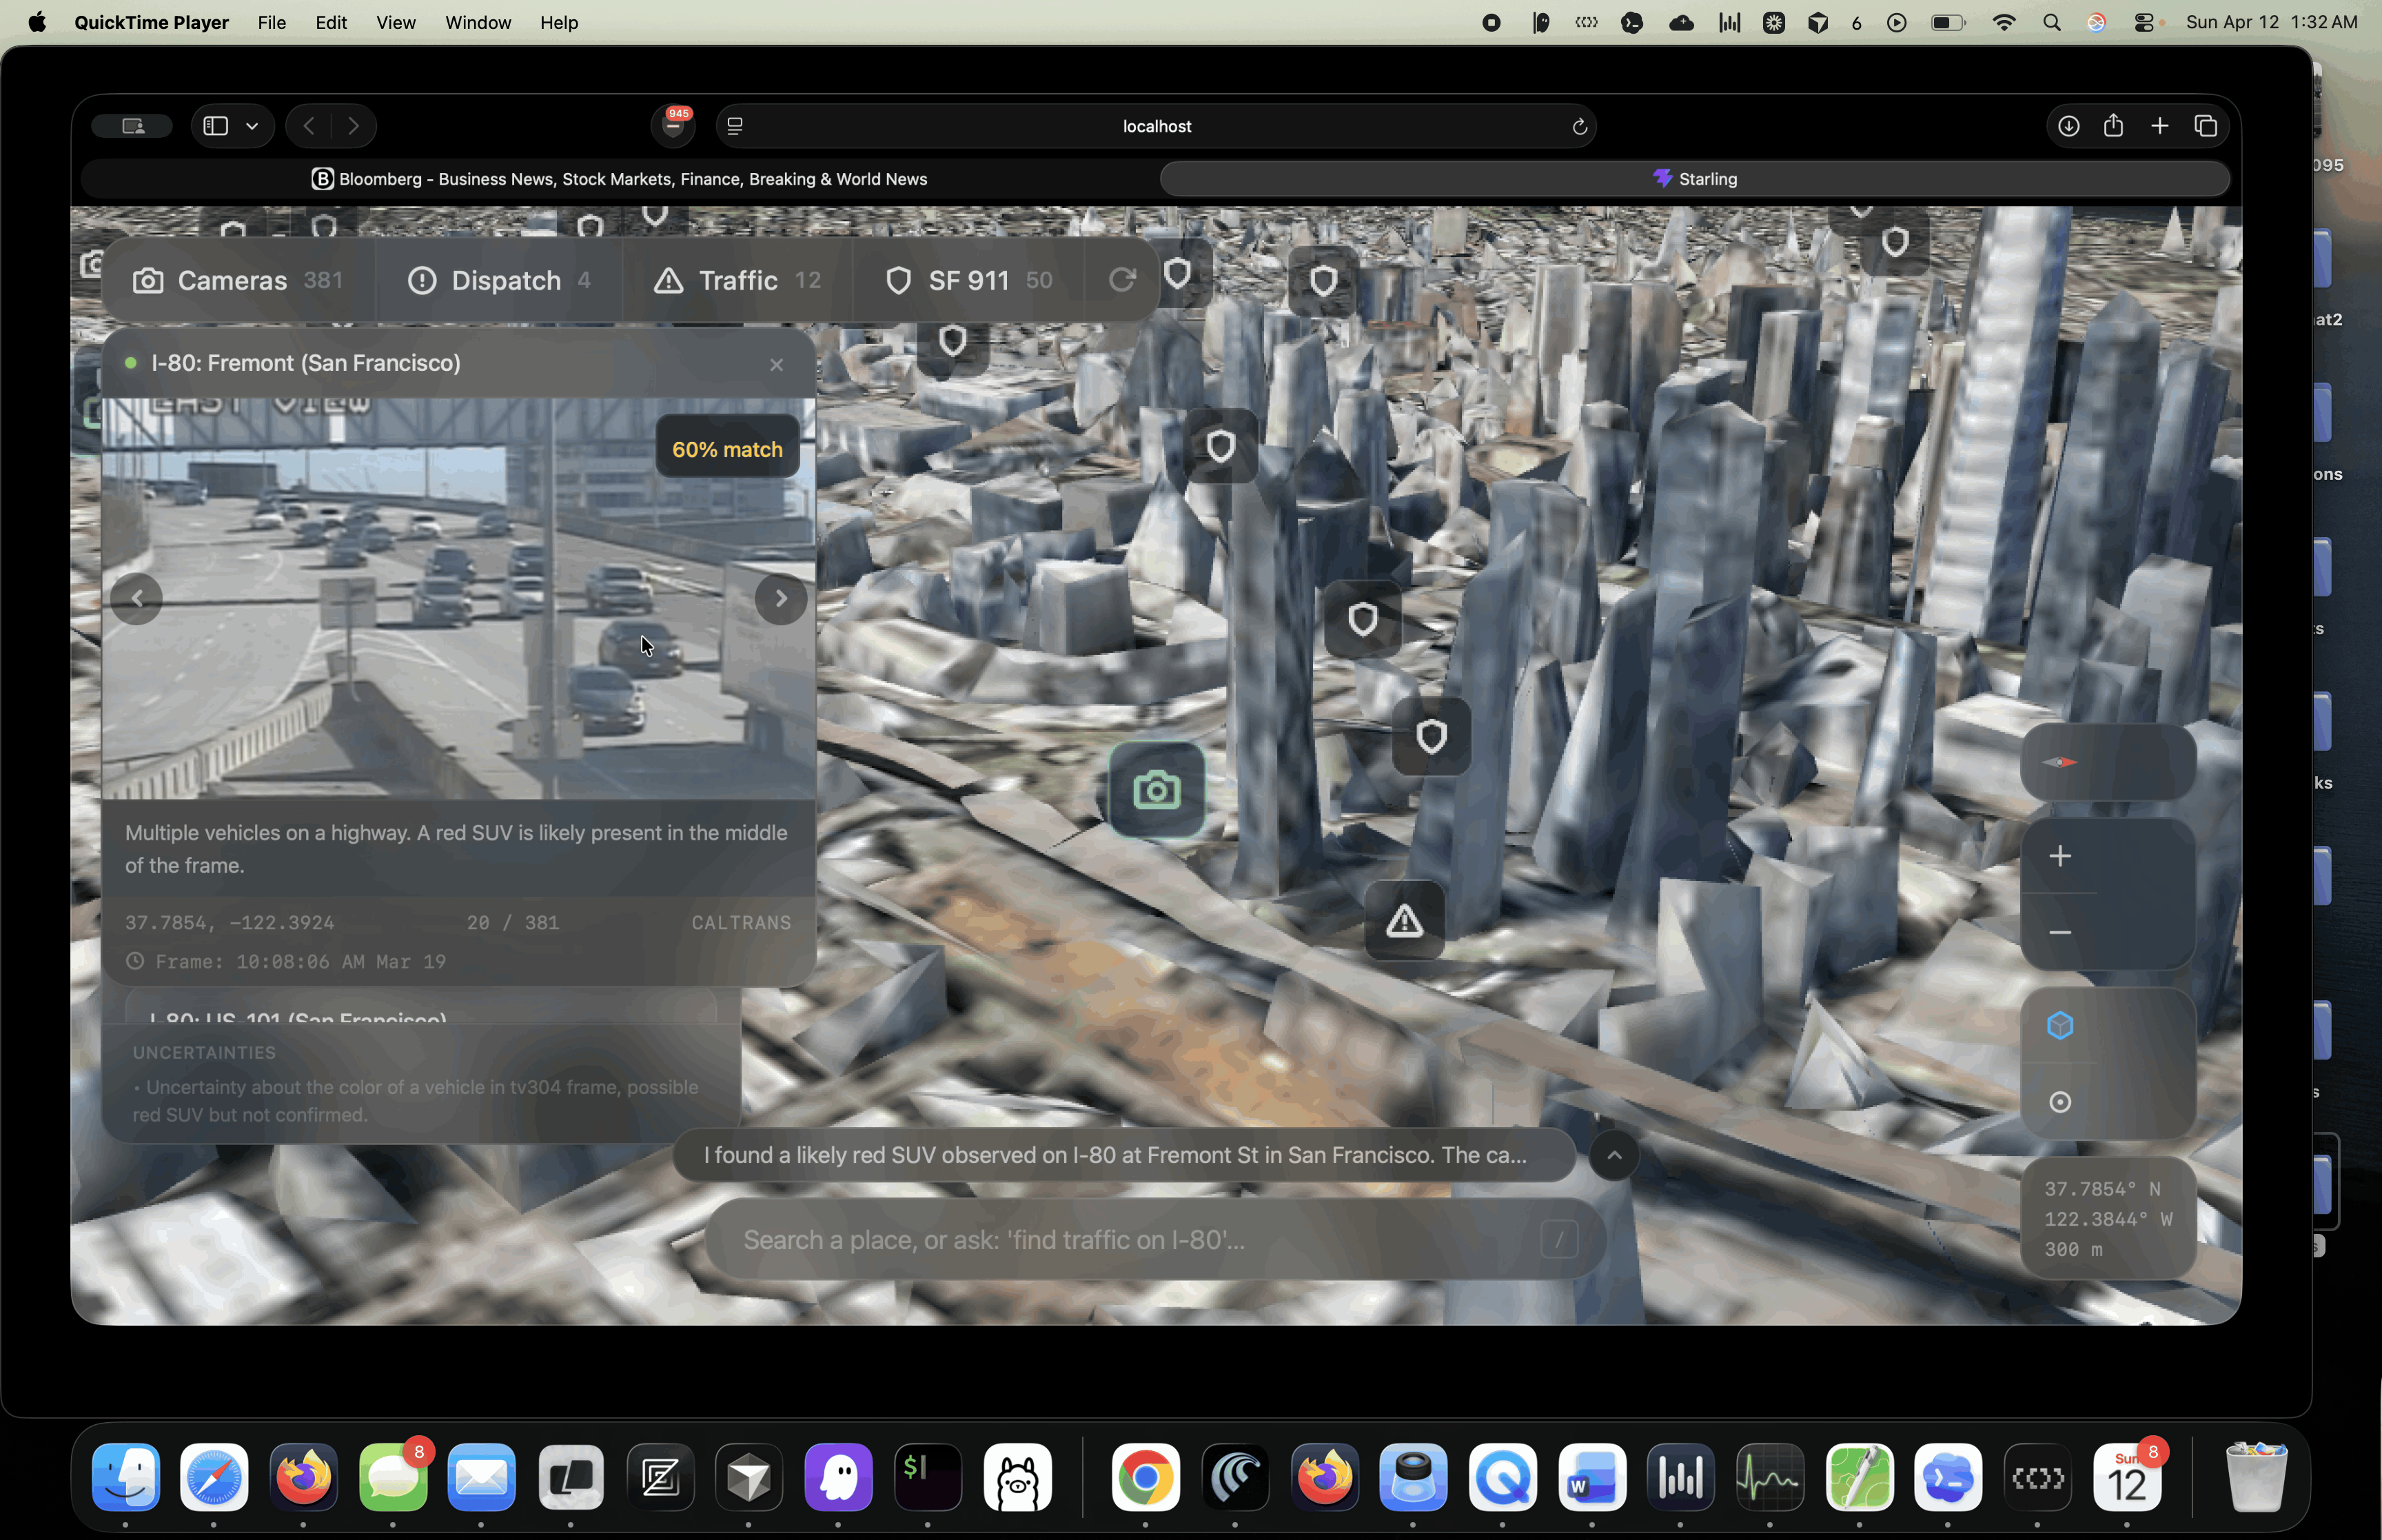Show next camera result with right arrow

click(x=781, y=599)
